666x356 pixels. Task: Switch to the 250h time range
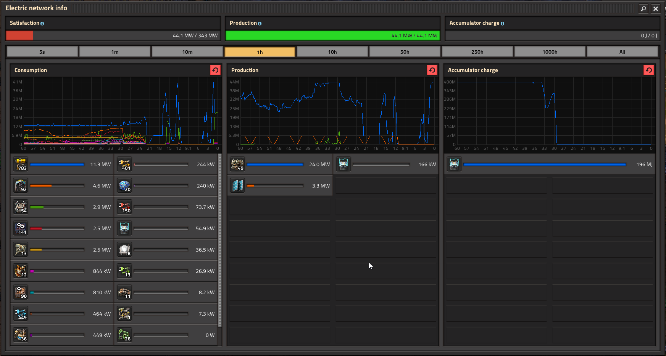[477, 52]
